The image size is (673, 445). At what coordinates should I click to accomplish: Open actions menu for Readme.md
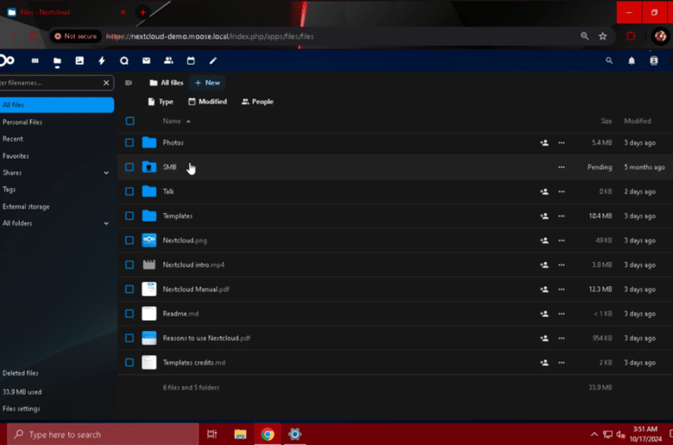[x=562, y=314]
